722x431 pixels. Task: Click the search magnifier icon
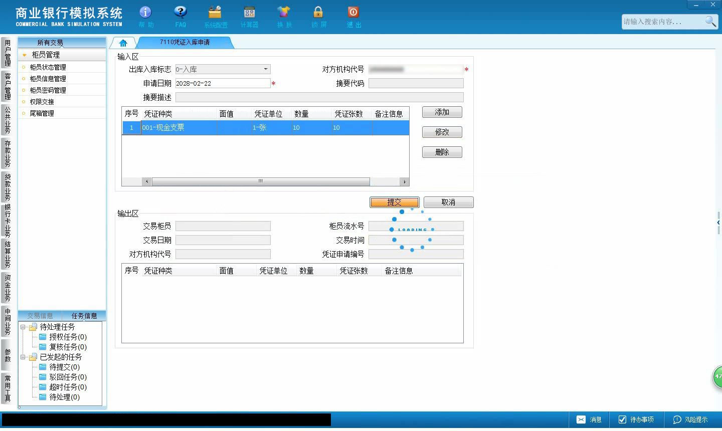tap(710, 21)
